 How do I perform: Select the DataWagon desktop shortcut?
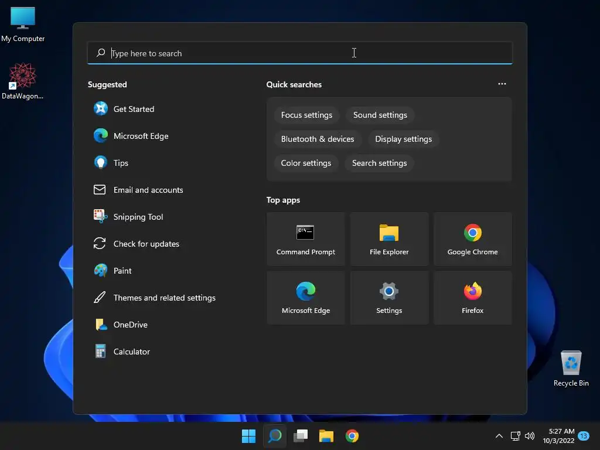23,81
